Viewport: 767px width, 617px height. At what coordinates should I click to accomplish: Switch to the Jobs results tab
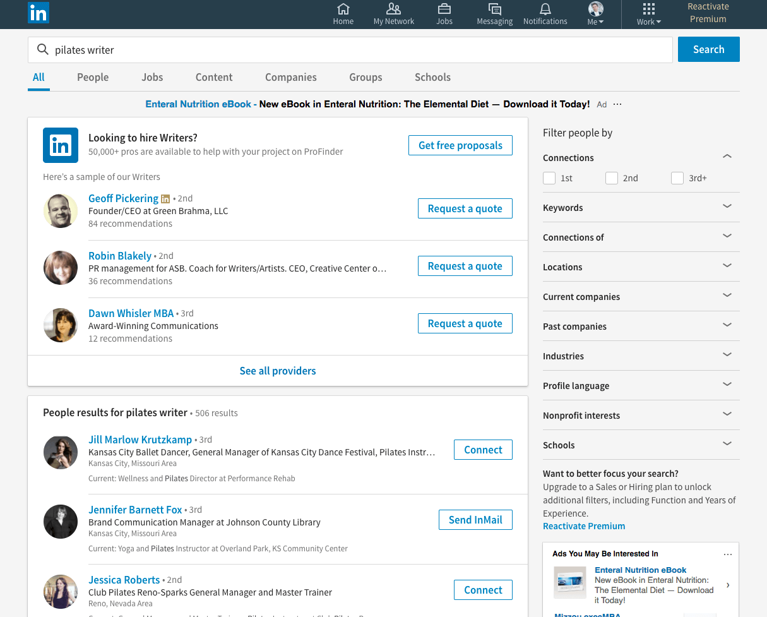click(x=152, y=77)
